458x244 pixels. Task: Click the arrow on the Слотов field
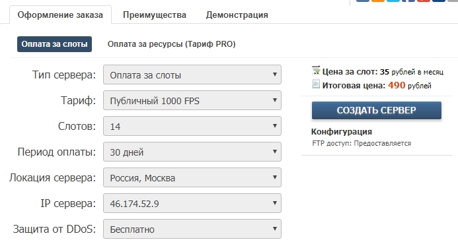pyautogui.click(x=274, y=126)
